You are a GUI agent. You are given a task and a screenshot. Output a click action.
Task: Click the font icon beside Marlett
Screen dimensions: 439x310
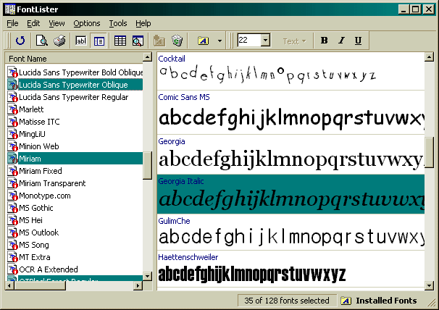pos(12,109)
